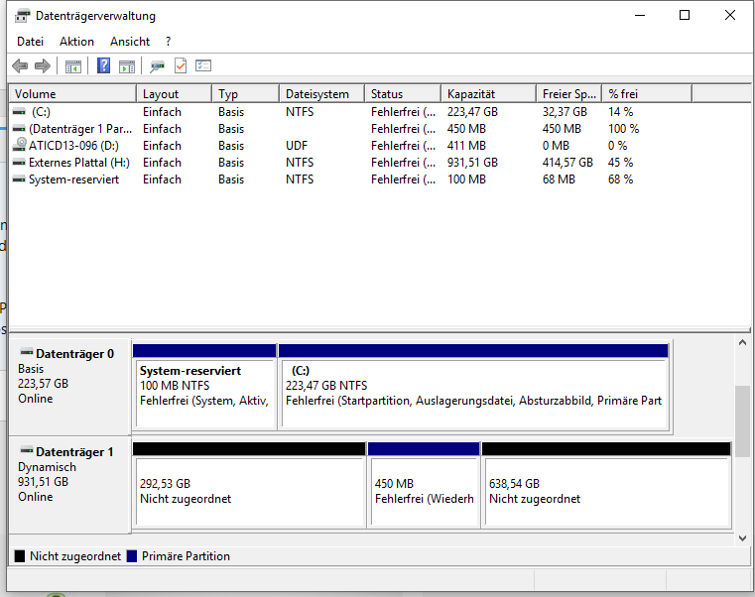Click the UDF file system cell

click(x=297, y=146)
